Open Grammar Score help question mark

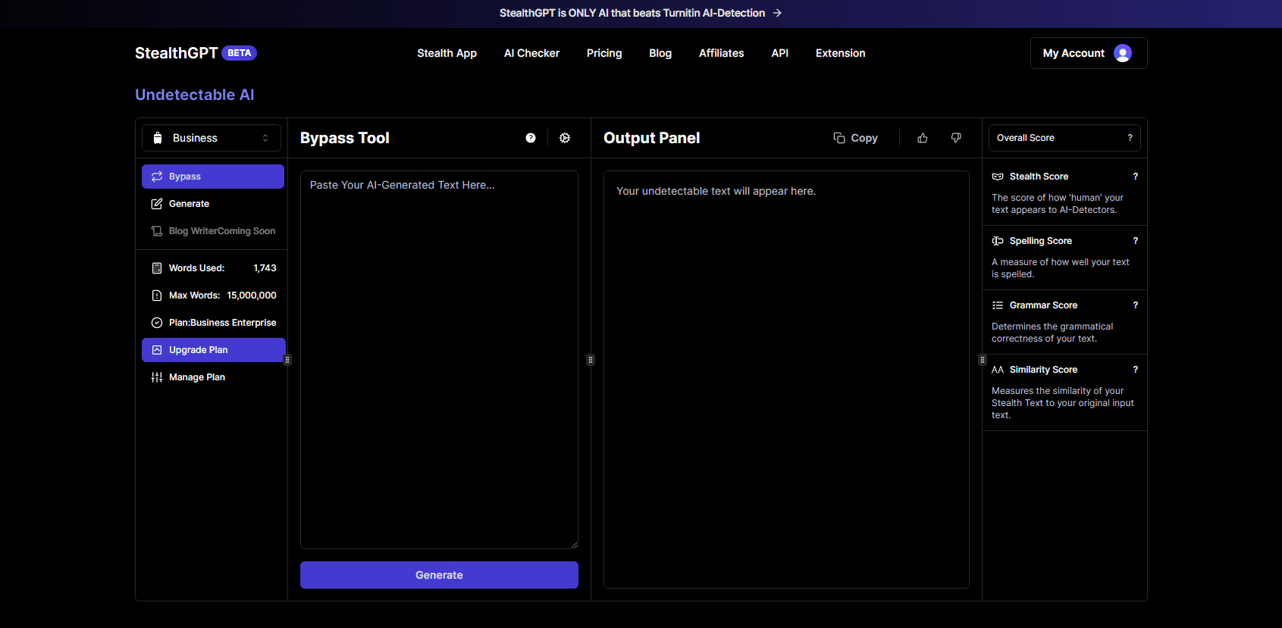(1135, 305)
